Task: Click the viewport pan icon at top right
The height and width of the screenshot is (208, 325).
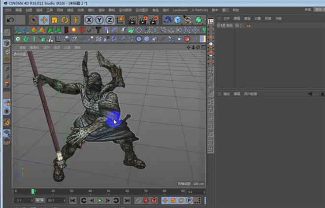Action: click(x=189, y=47)
